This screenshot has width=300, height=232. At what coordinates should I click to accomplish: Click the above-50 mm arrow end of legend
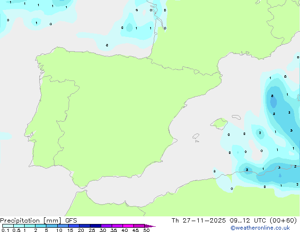click(x=150, y=226)
